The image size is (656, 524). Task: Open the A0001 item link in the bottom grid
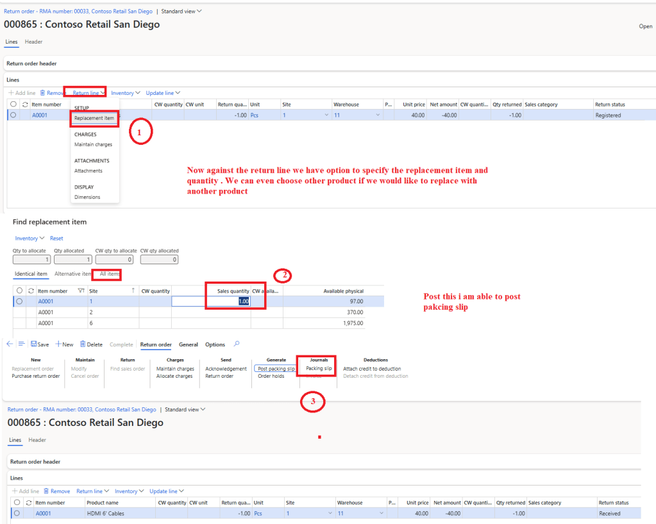click(x=44, y=513)
